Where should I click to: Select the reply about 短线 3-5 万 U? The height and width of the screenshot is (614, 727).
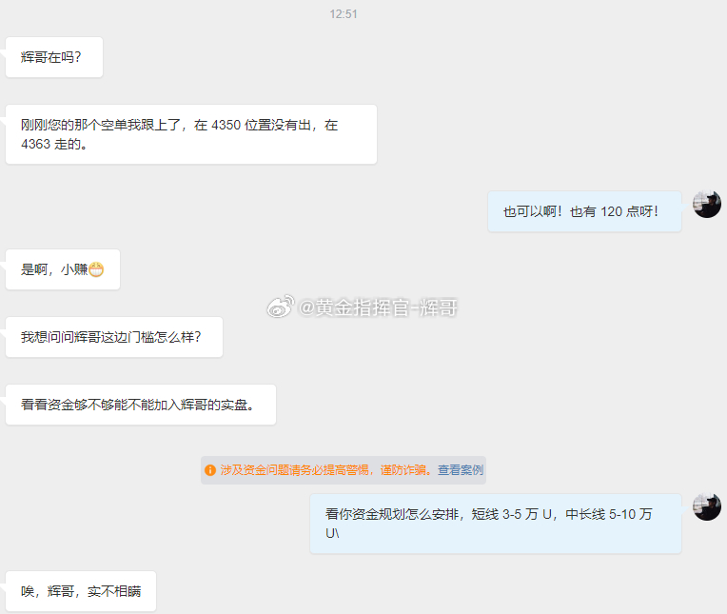pos(496,524)
